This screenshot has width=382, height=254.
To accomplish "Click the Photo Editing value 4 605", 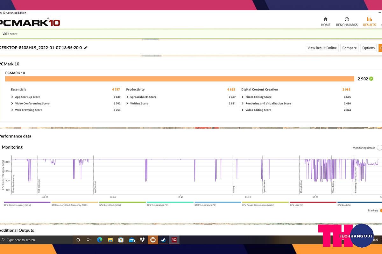I will (x=347, y=97).
